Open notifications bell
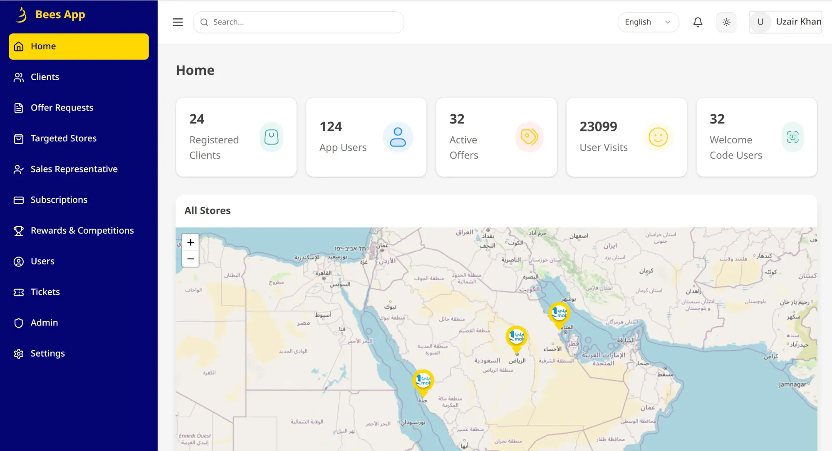Screen dimensions: 832x451 click(698, 22)
